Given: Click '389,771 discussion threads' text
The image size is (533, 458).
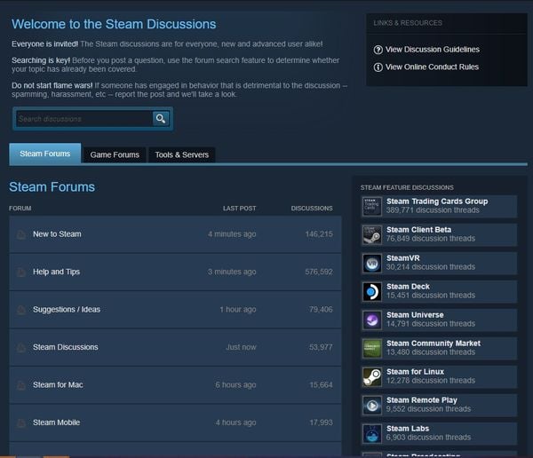Looking at the screenshot, I should (x=433, y=210).
